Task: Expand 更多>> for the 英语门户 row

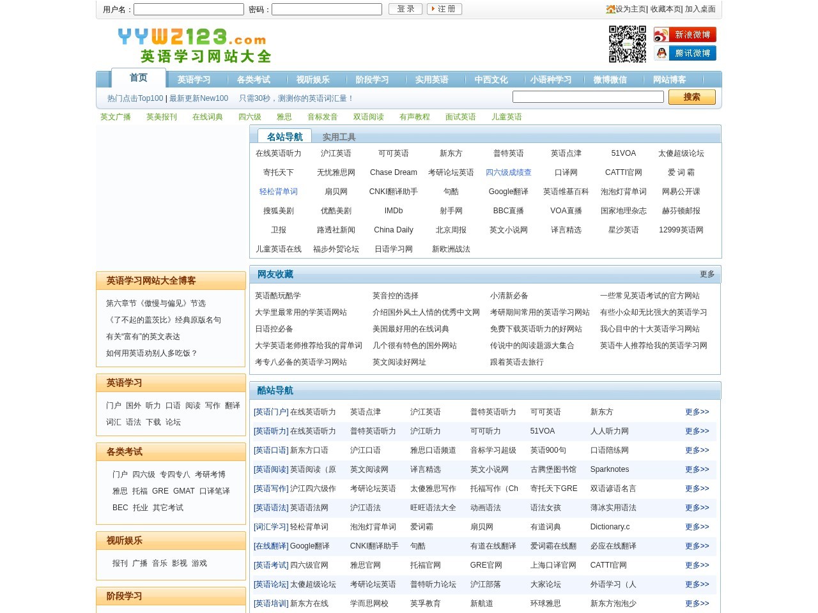Action: click(x=697, y=412)
